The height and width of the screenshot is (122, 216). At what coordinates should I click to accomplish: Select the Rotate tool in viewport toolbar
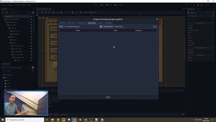[46, 13]
